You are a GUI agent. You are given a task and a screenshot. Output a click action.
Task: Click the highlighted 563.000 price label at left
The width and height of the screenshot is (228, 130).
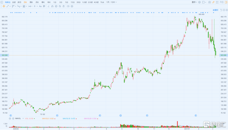point(5,55)
